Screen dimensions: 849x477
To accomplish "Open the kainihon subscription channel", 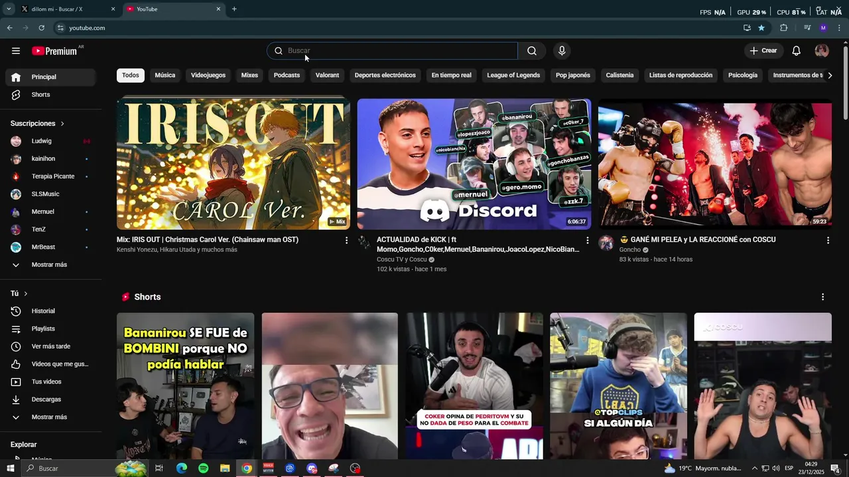I will coord(51,159).
